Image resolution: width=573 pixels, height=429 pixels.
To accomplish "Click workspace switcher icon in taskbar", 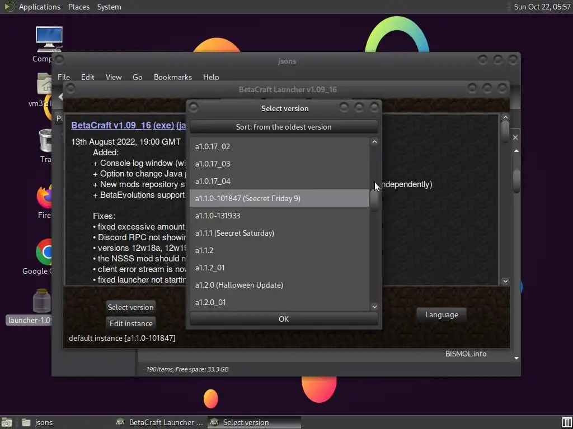I will point(567,422).
